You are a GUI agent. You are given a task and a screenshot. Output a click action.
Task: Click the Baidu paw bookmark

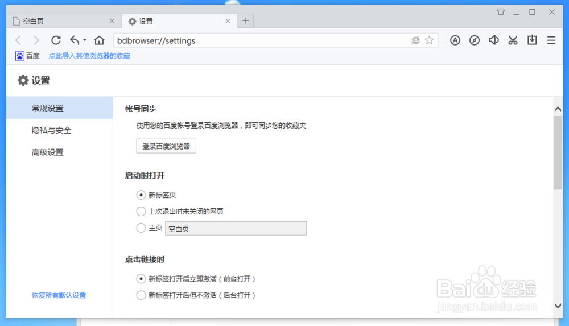(x=27, y=56)
